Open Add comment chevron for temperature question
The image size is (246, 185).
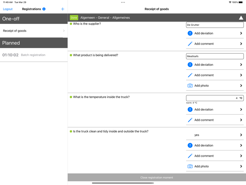[241, 120]
